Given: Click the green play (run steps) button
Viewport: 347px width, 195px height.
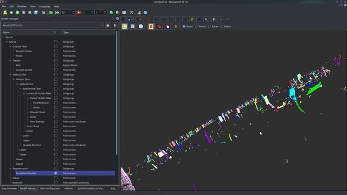Looking at the screenshot, I should click(51, 12).
